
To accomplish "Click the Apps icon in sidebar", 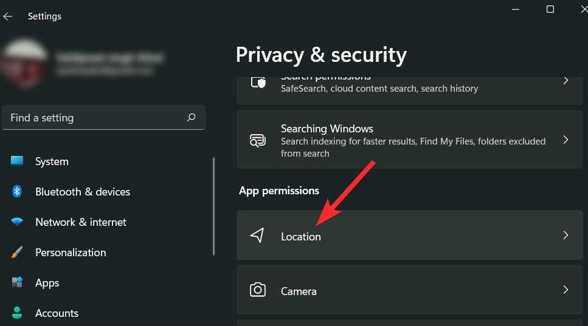I will tap(17, 283).
